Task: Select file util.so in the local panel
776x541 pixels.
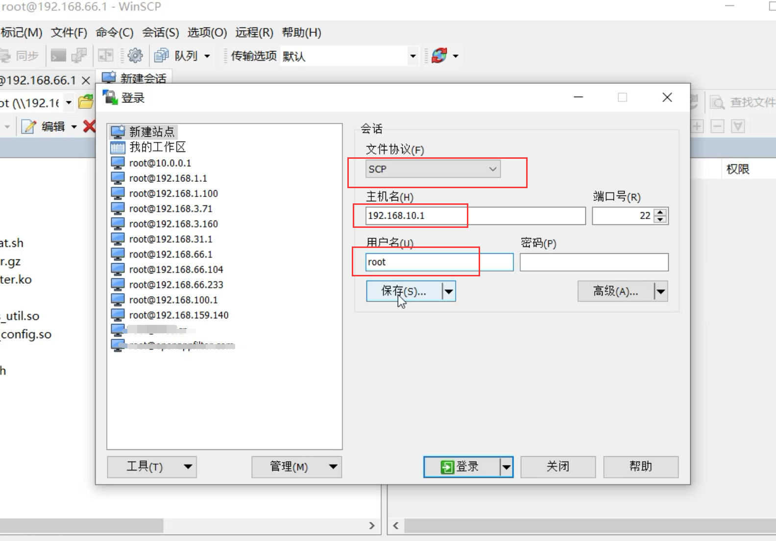Action: [21, 316]
